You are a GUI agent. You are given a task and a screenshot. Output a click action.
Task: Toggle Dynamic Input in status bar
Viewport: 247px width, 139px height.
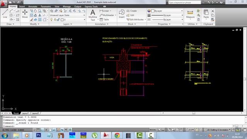click(62, 130)
